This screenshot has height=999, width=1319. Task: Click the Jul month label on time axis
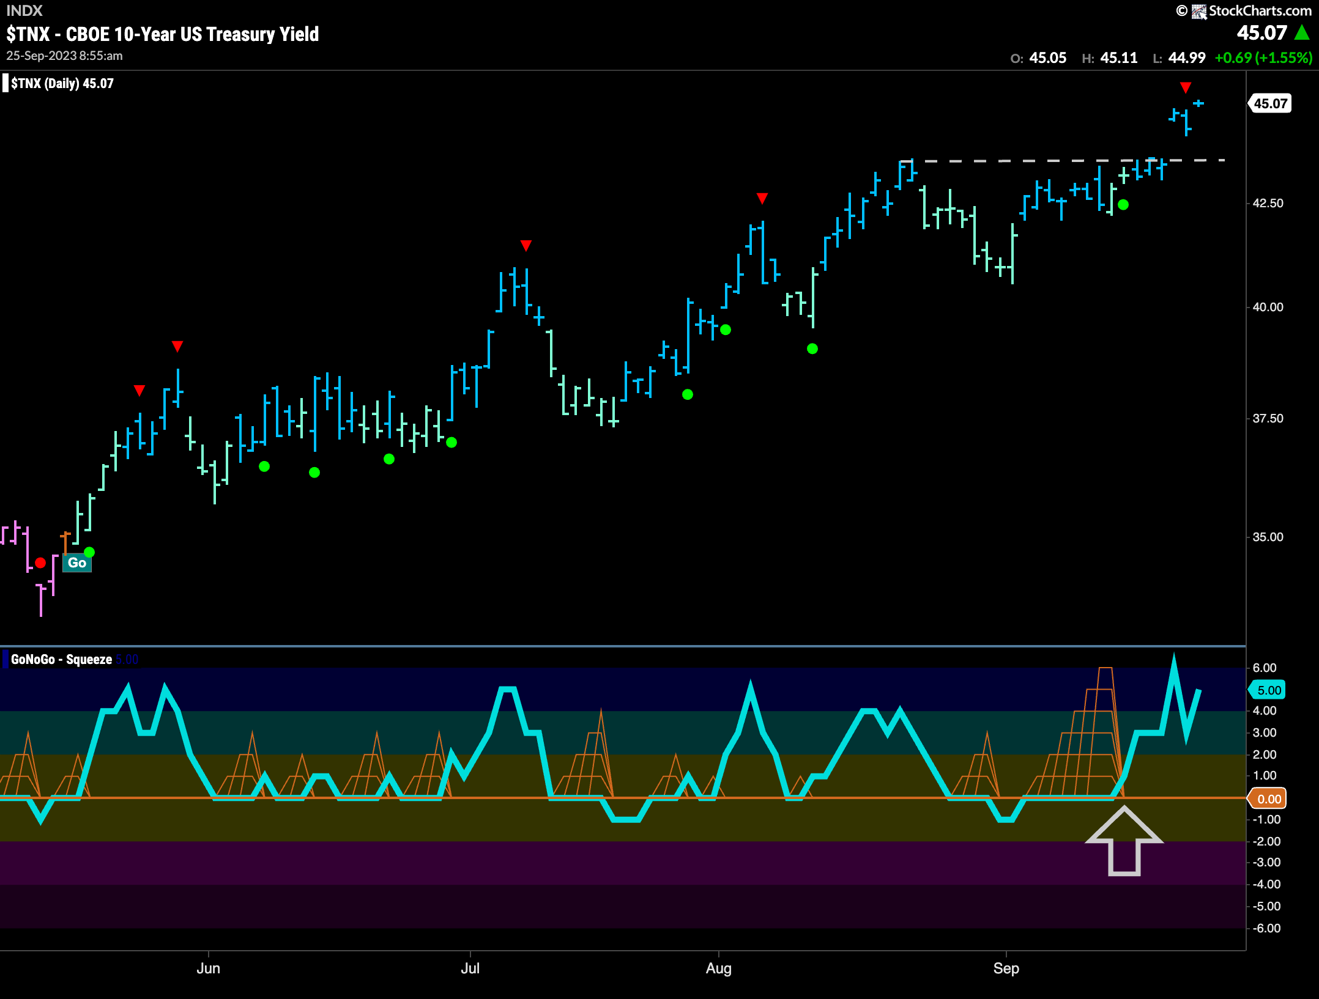470,968
